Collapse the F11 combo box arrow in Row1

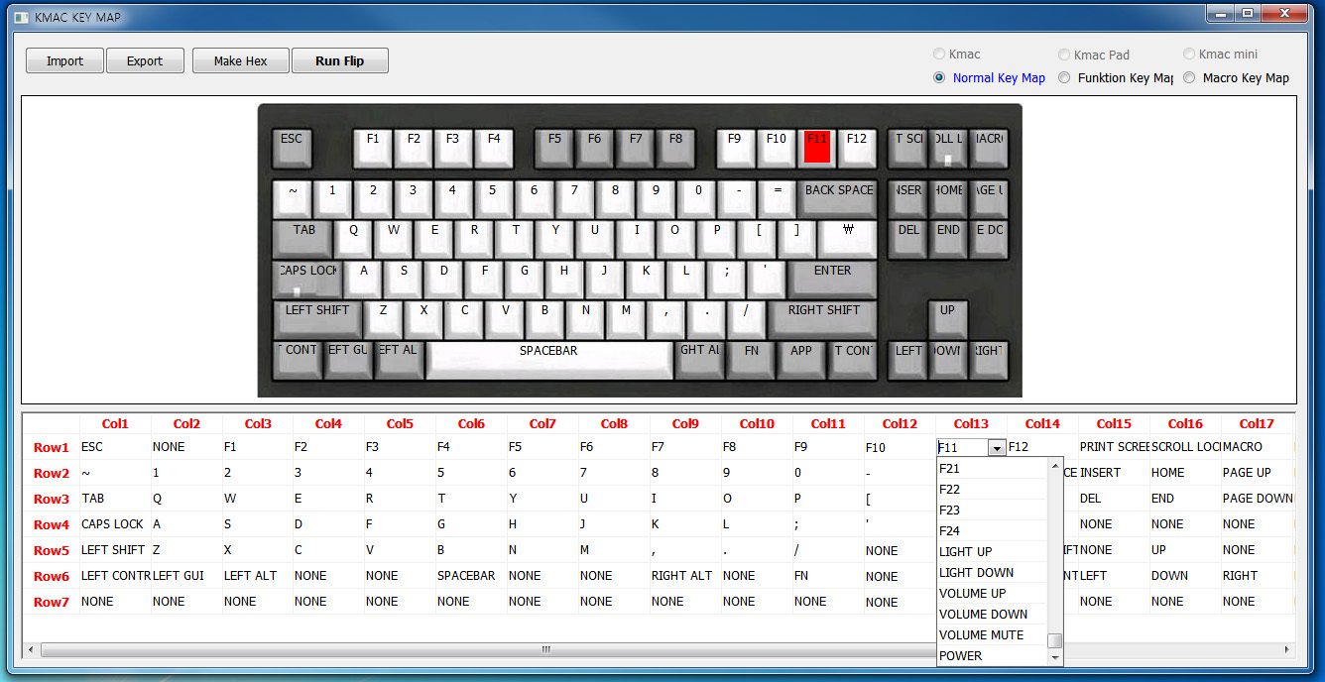pos(997,448)
